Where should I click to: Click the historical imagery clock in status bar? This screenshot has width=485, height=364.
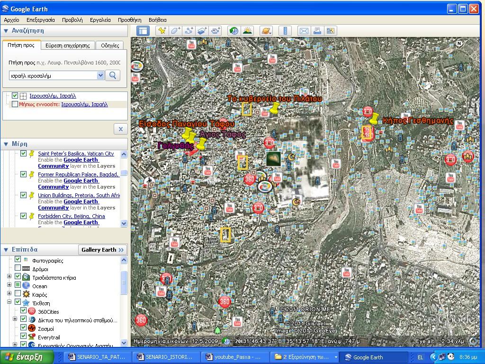coord(226,341)
